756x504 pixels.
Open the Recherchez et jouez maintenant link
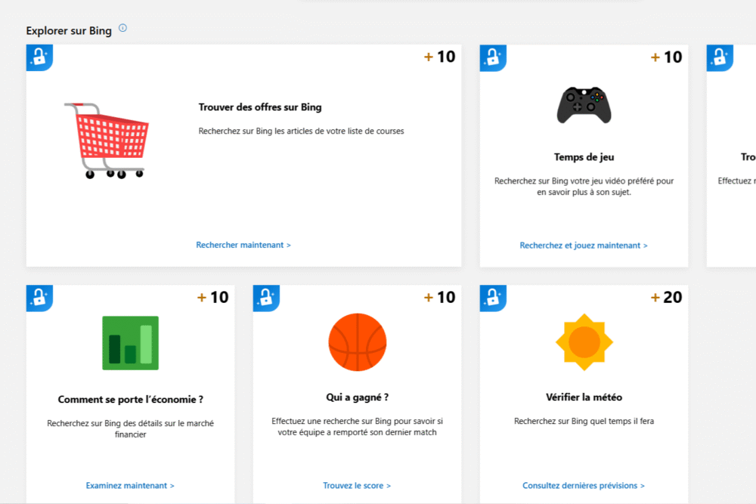point(584,245)
